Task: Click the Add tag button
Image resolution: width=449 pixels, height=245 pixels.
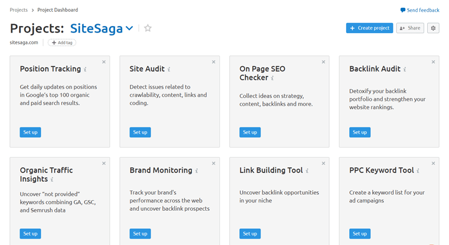Action: 62,43
